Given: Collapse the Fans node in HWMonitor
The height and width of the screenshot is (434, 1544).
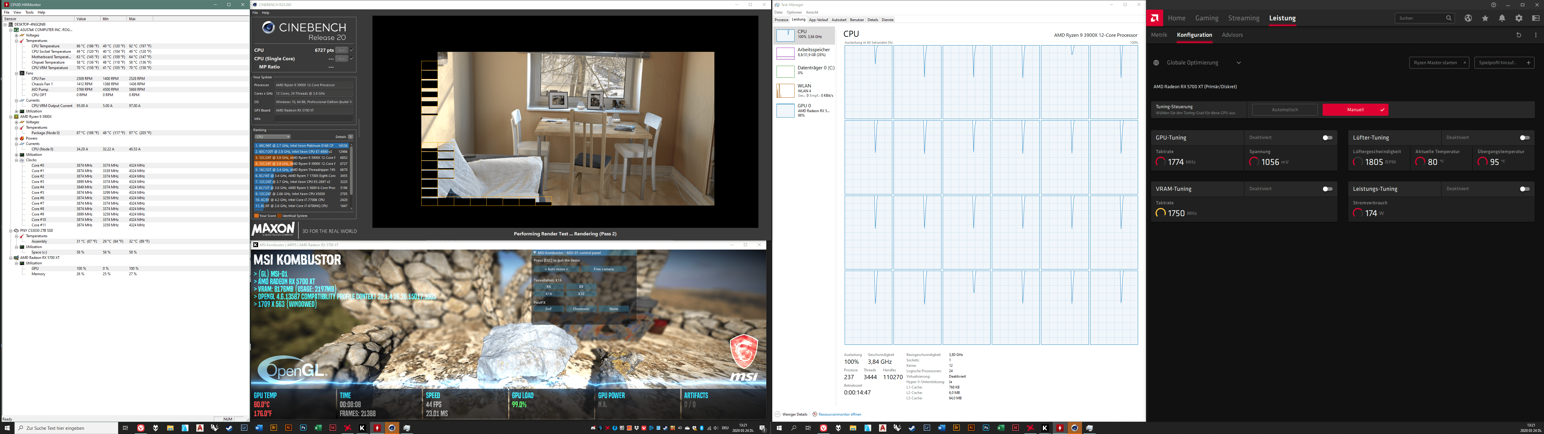Looking at the screenshot, I should [x=16, y=74].
